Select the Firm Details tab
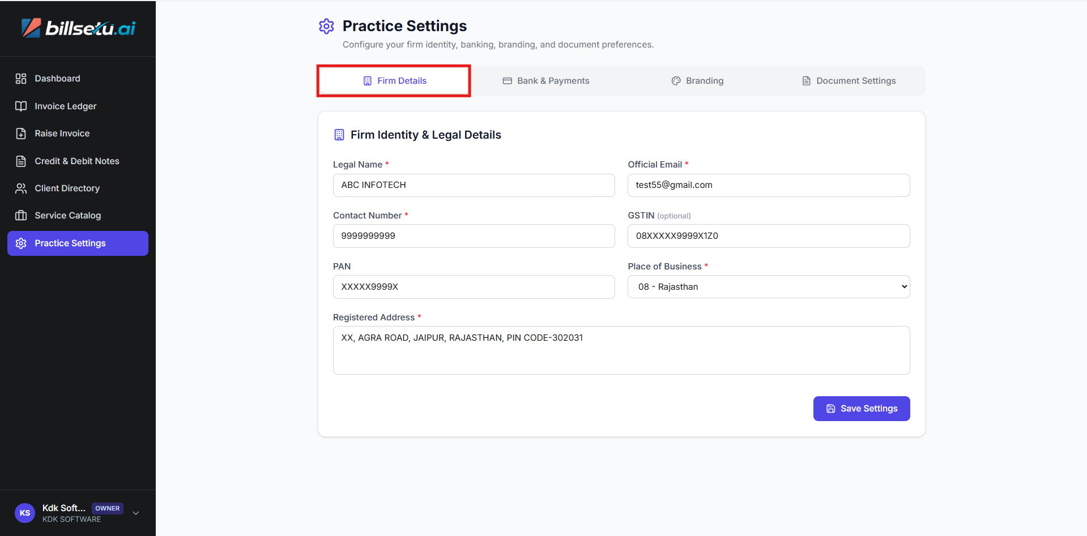This screenshot has width=1087, height=536. tap(394, 81)
